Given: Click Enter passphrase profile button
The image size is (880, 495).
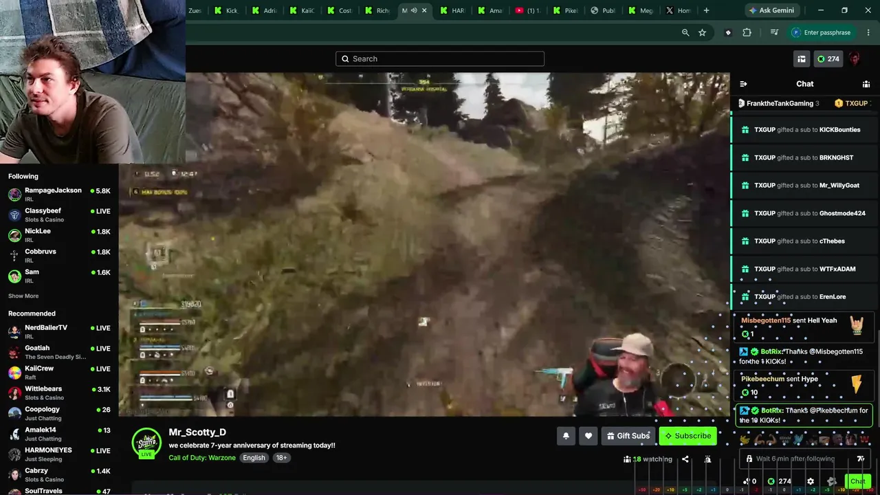Looking at the screenshot, I should 821,32.
